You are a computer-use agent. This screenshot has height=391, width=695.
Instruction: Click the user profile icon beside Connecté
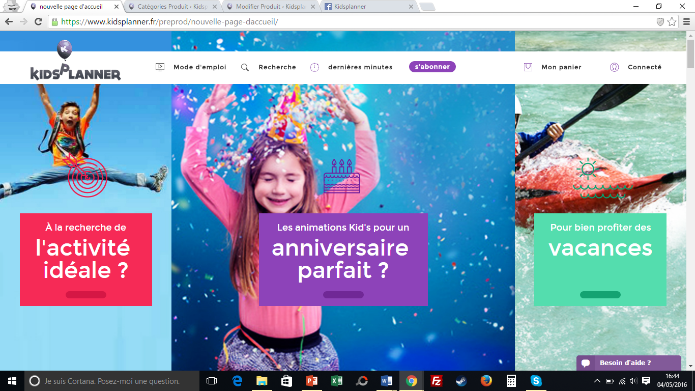(614, 67)
